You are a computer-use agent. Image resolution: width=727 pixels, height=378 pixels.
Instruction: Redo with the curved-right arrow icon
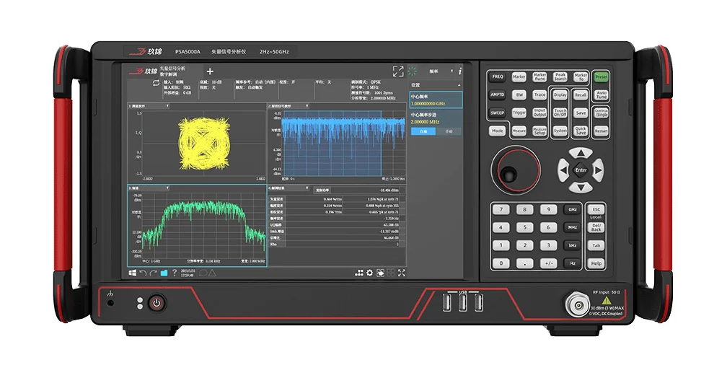click(x=154, y=273)
